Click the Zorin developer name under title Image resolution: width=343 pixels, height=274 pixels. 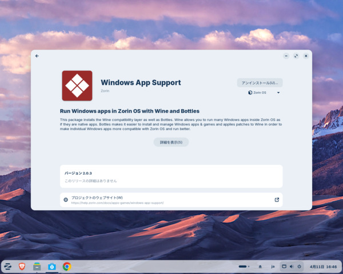pyautogui.click(x=105, y=91)
